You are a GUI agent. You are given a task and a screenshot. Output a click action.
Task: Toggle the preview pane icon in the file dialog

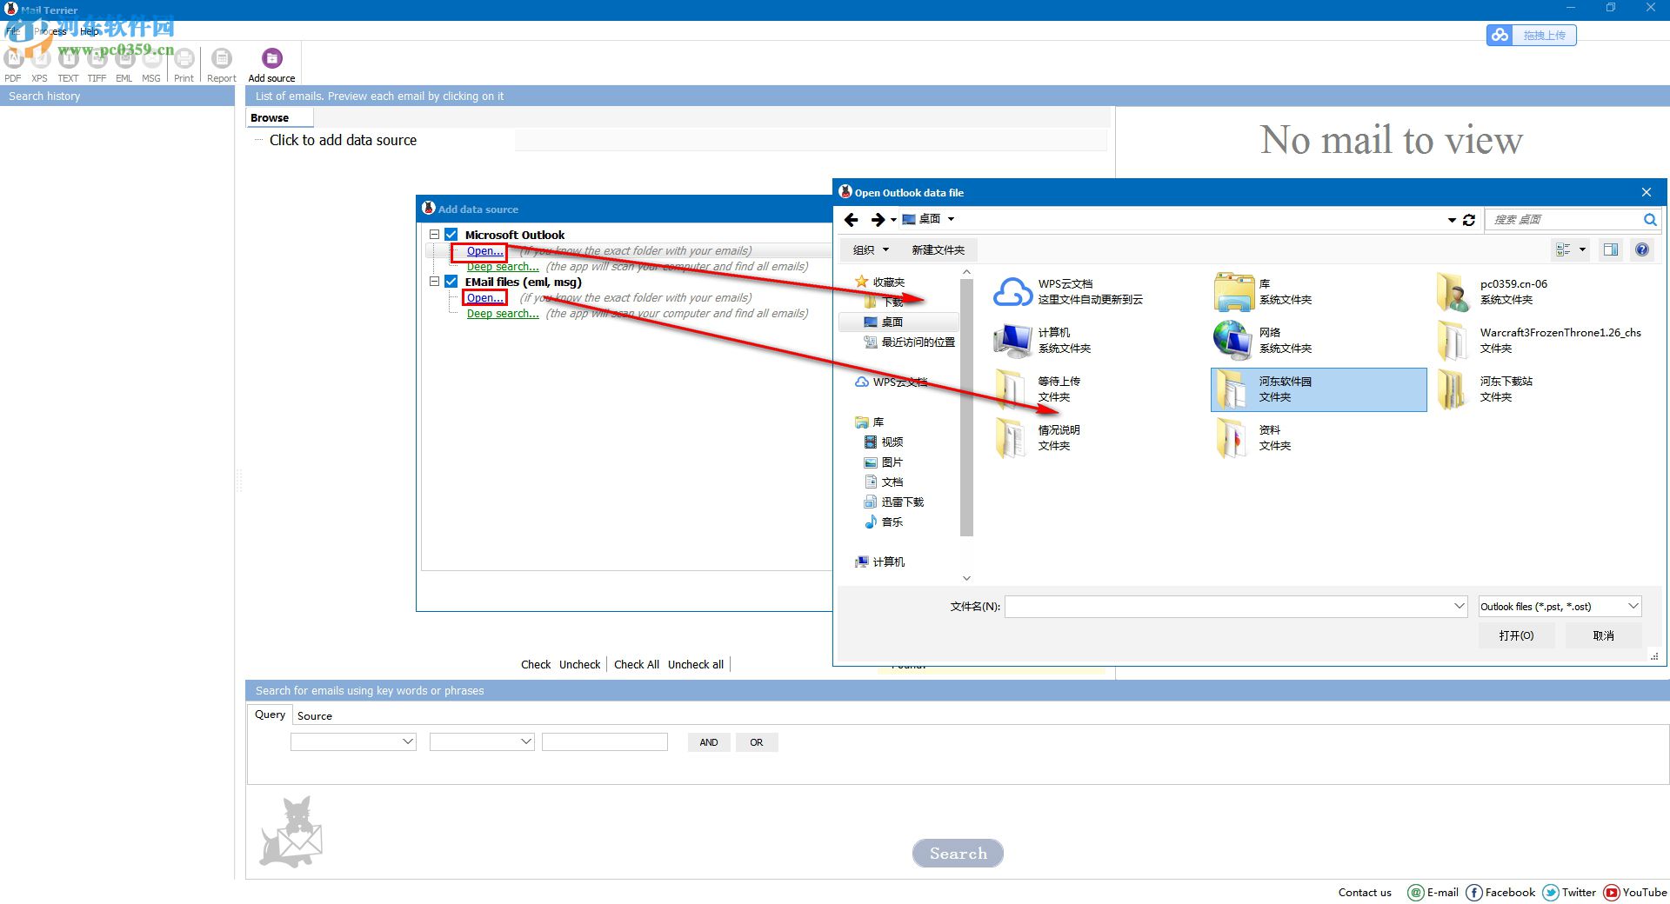click(1611, 250)
